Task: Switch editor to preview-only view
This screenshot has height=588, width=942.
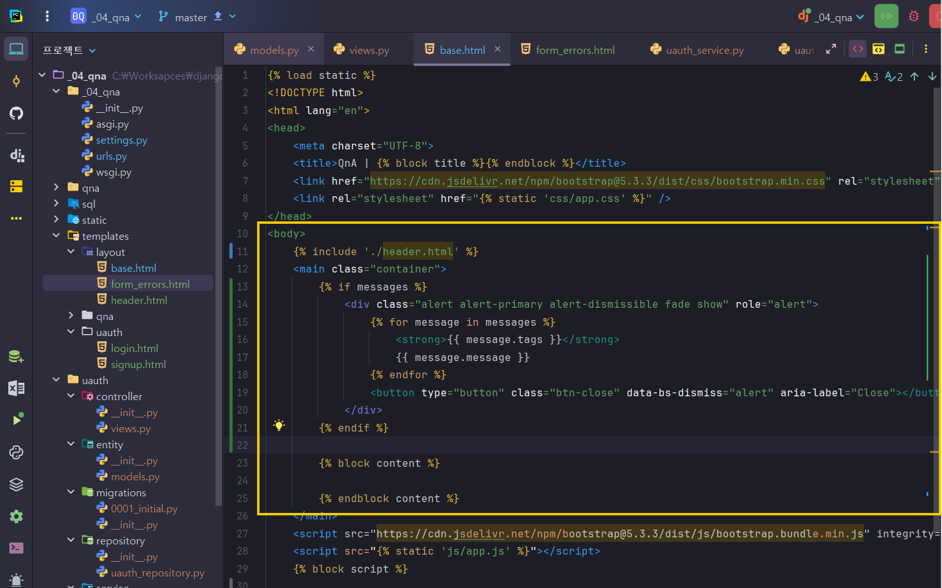Action: pyautogui.click(x=900, y=49)
